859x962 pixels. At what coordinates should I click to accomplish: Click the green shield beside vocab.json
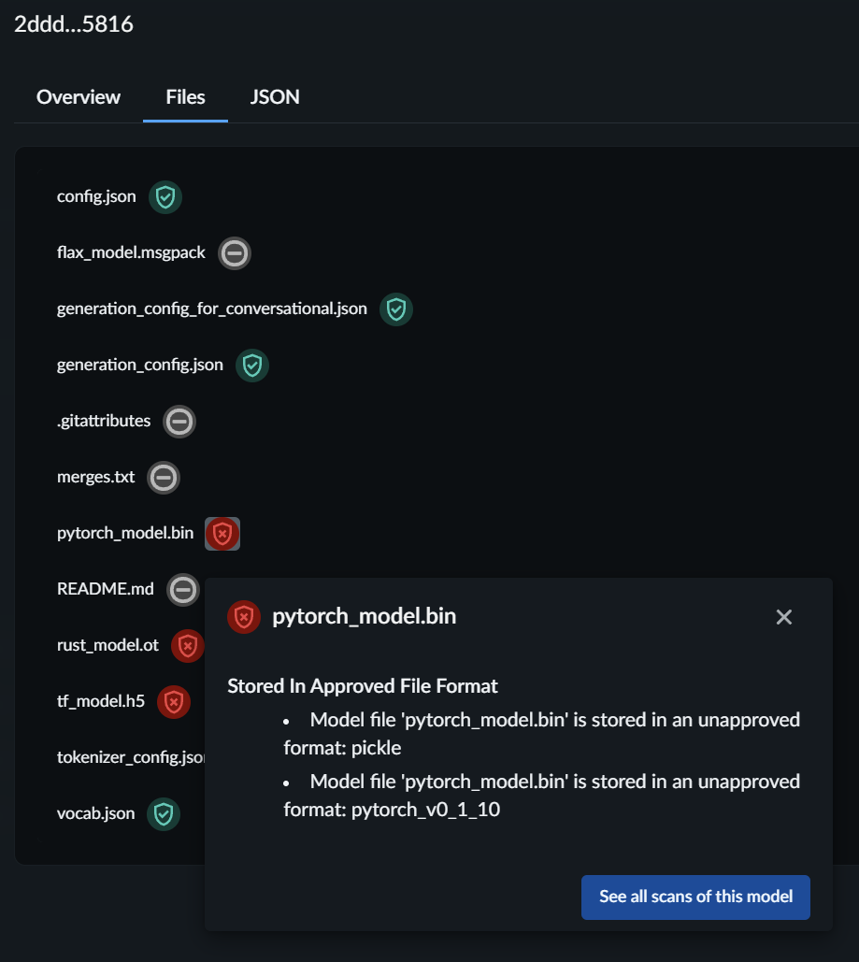165,814
